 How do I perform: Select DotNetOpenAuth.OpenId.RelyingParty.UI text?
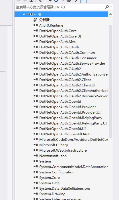tap(73, 123)
